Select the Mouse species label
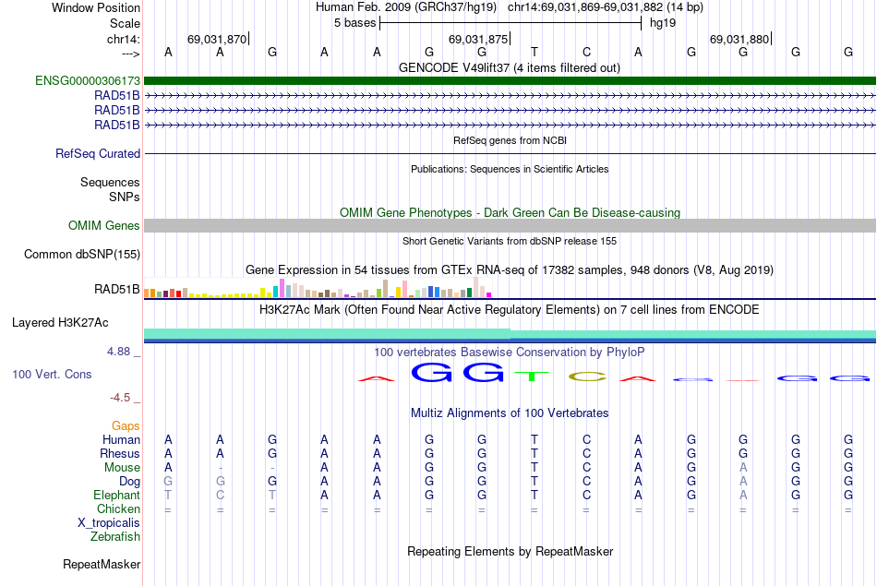Screen dimensions: 877x586 pos(122,468)
